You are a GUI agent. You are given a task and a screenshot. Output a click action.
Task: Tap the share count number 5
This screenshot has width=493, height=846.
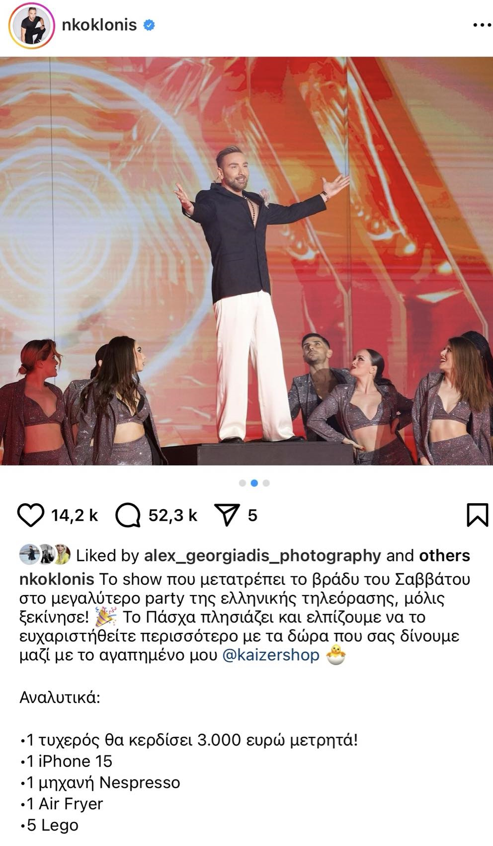252,516
